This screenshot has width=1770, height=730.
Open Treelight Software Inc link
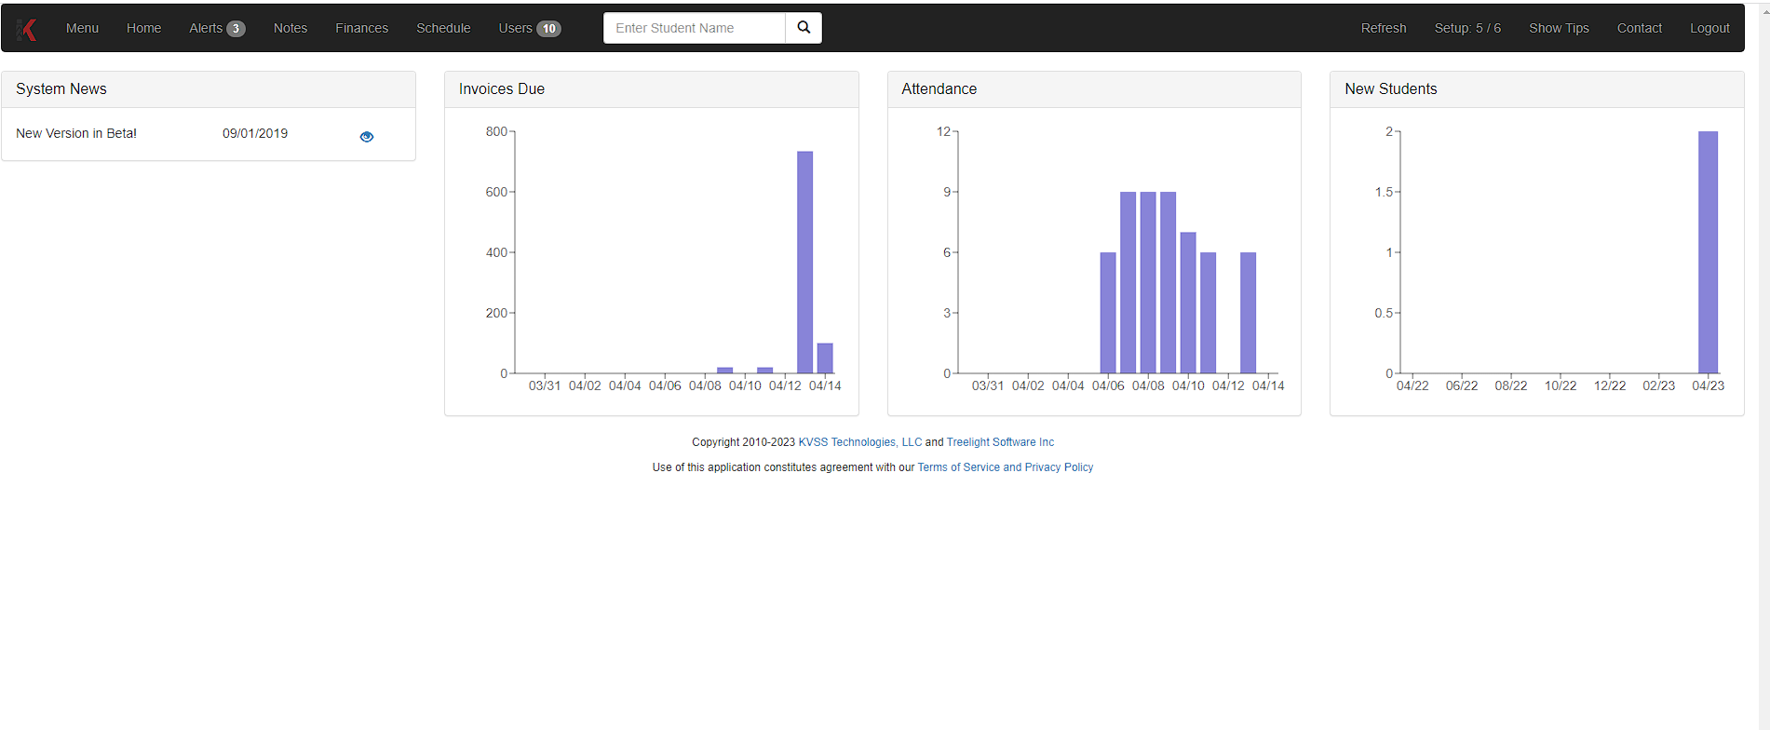1000,442
